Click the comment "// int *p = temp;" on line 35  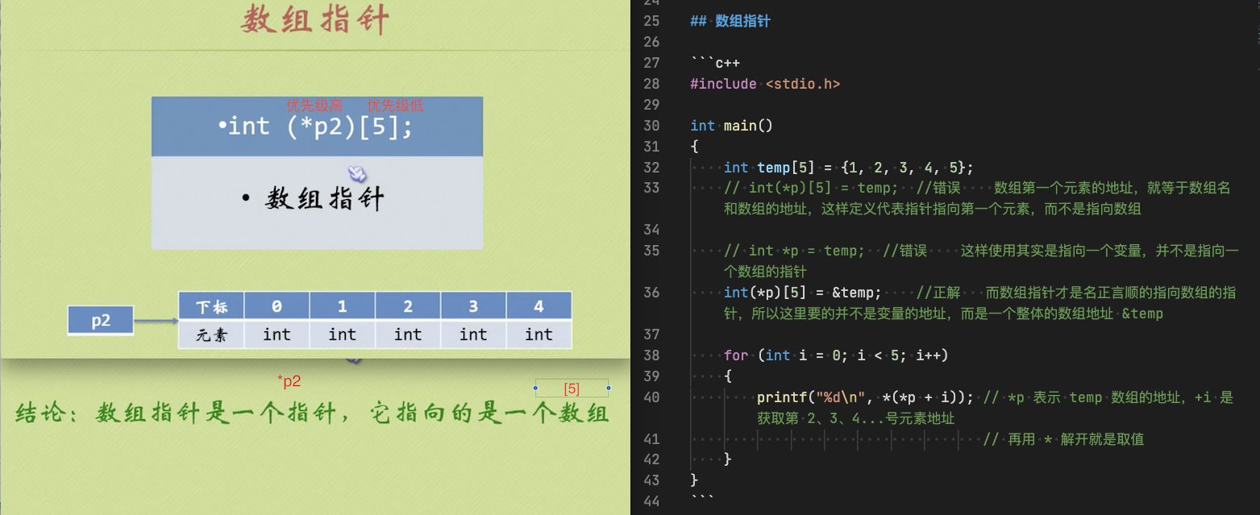click(x=794, y=251)
